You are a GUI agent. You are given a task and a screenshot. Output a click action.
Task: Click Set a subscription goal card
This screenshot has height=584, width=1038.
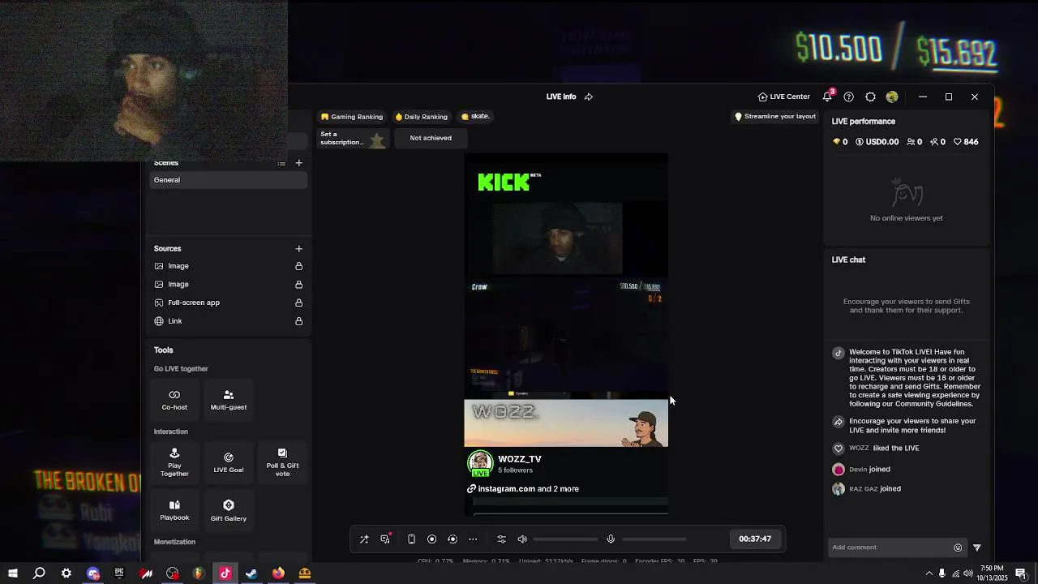click(353, 139)
